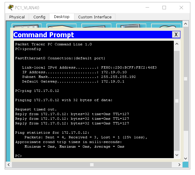Click 'Pinging 172.17.0.12 with 32 bytes' line
This screenshot has width=195, height=175.
(x=64, y=100)
